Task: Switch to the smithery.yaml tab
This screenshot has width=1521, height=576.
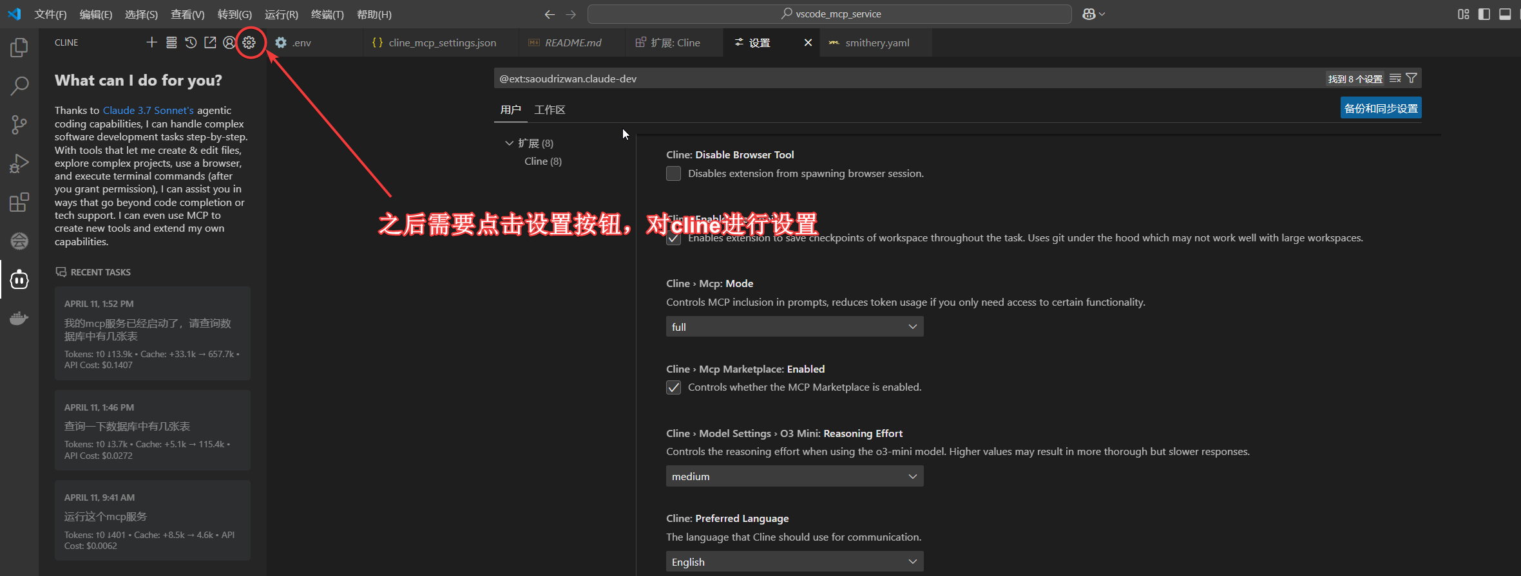Action: click(x=876, y=42)
